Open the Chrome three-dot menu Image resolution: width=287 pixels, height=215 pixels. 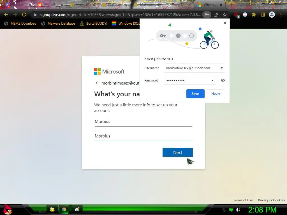[x=281, y=15]
